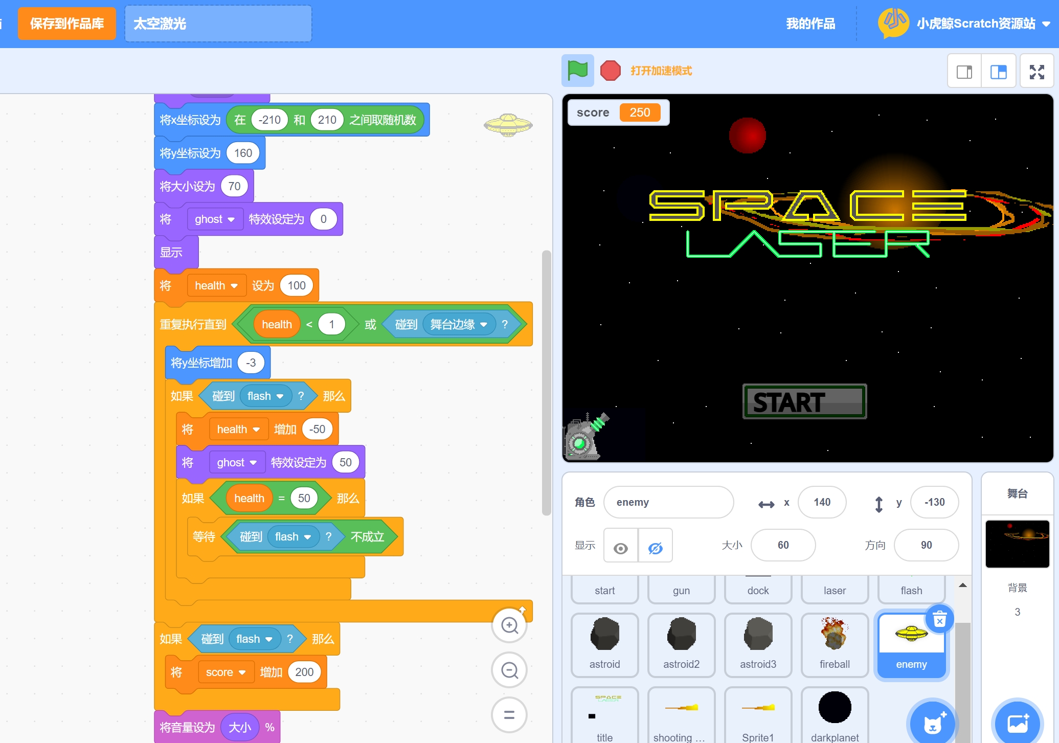Show the sprite with eye icon

click(x=621, y=548)
